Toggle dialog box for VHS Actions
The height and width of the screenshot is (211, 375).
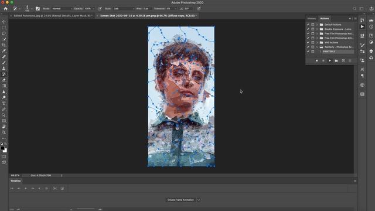coord(312,43)
